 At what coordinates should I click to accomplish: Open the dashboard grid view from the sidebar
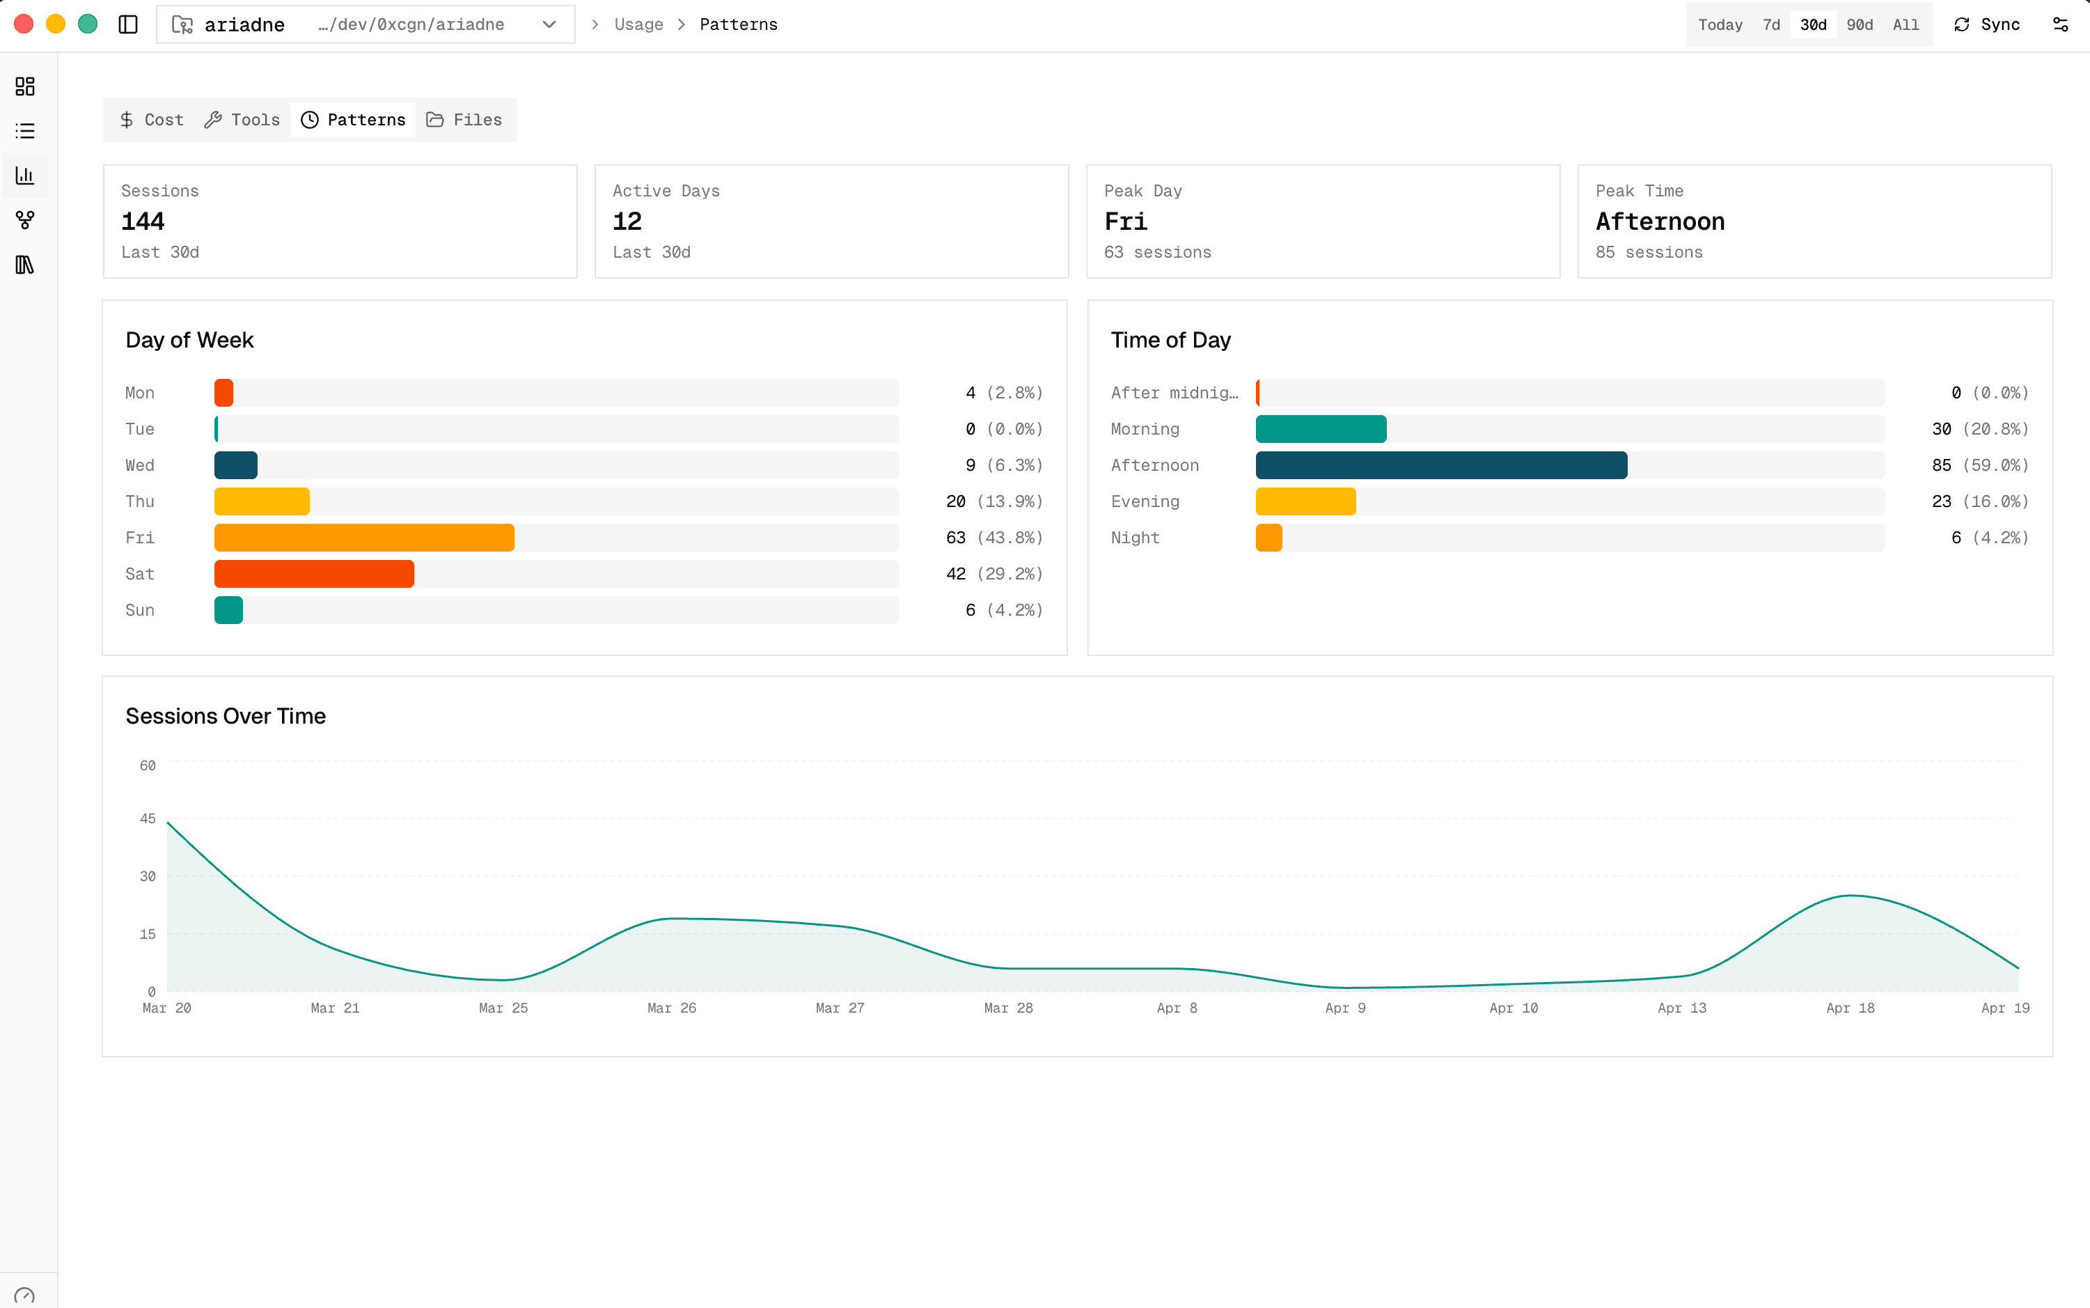pyautogui.click(x=24, y=86)
